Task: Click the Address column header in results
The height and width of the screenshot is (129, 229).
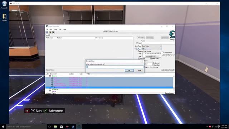Action: [49, 38]
